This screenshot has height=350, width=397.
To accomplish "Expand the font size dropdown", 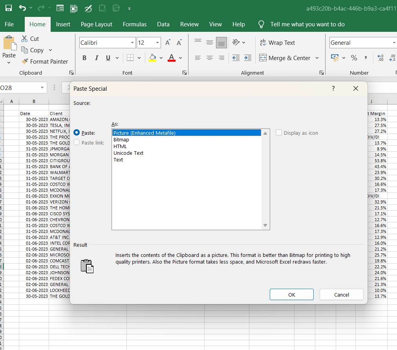I will pyautogui.click(x=157, y=43).
